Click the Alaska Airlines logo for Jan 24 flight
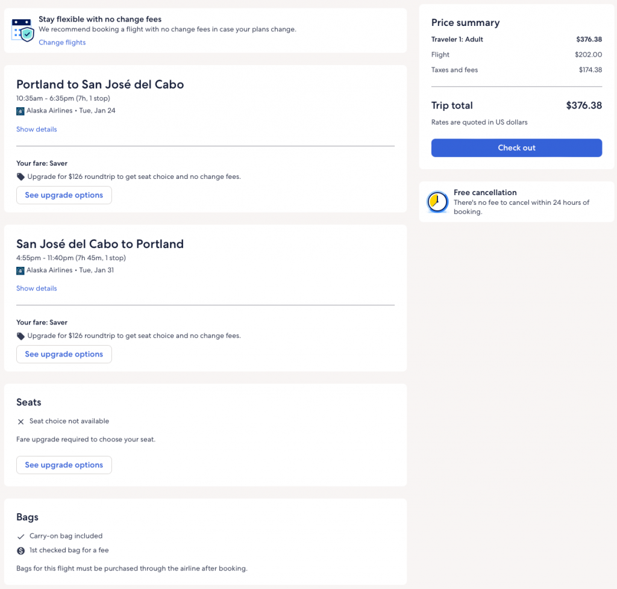617x589 pixels. point(20,111)
